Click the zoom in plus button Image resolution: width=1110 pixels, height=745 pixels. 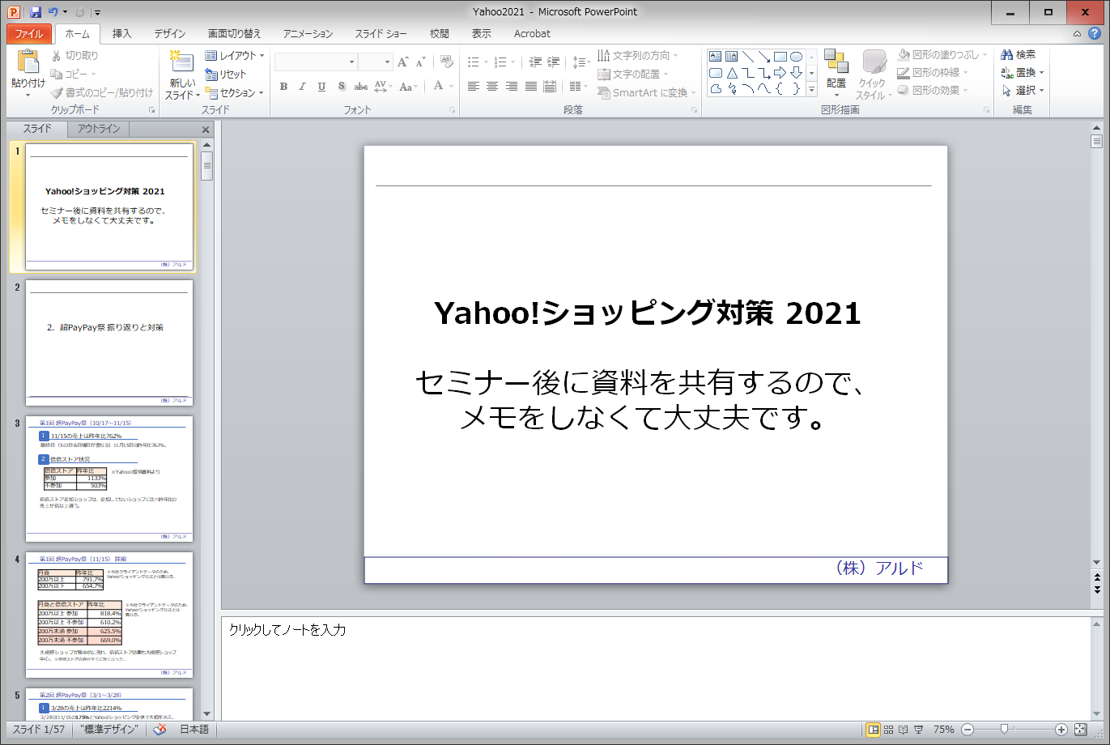coord(1061,730)
